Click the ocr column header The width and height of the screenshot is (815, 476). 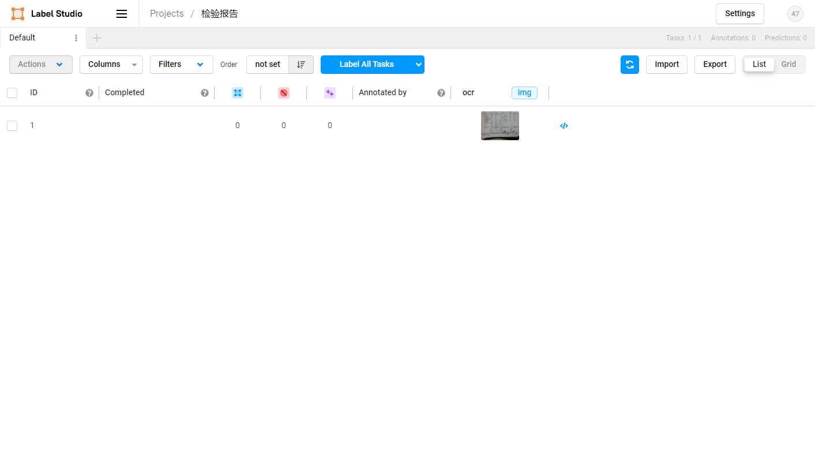tap(468, 93)
